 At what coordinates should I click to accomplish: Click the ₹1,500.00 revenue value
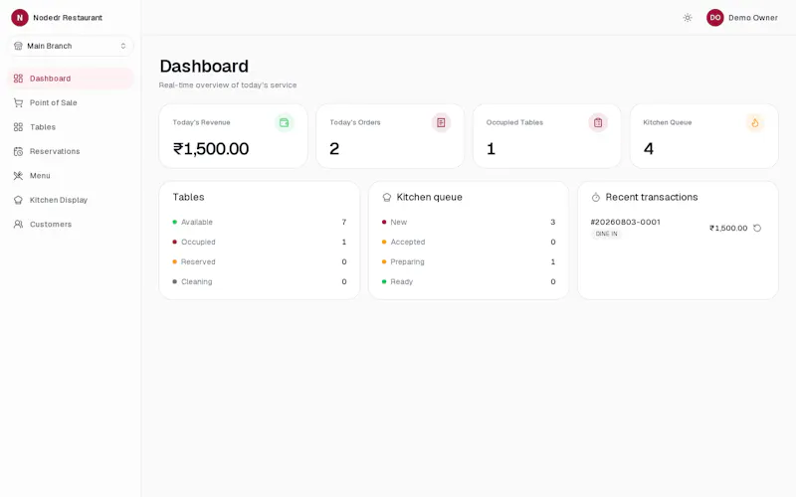(211, 149)
